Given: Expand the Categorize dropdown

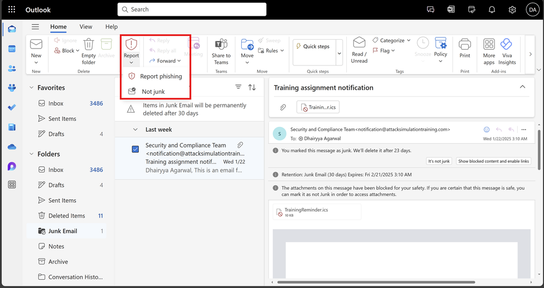Looking at the screenshot, I should tap(409, 40).
